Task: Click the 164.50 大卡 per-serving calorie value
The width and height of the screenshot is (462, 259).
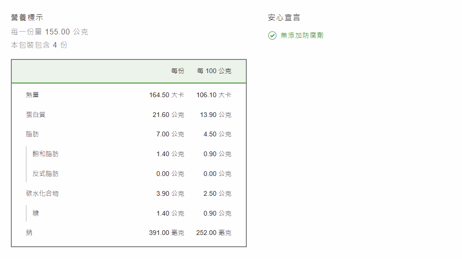Action: coord(167,95)
